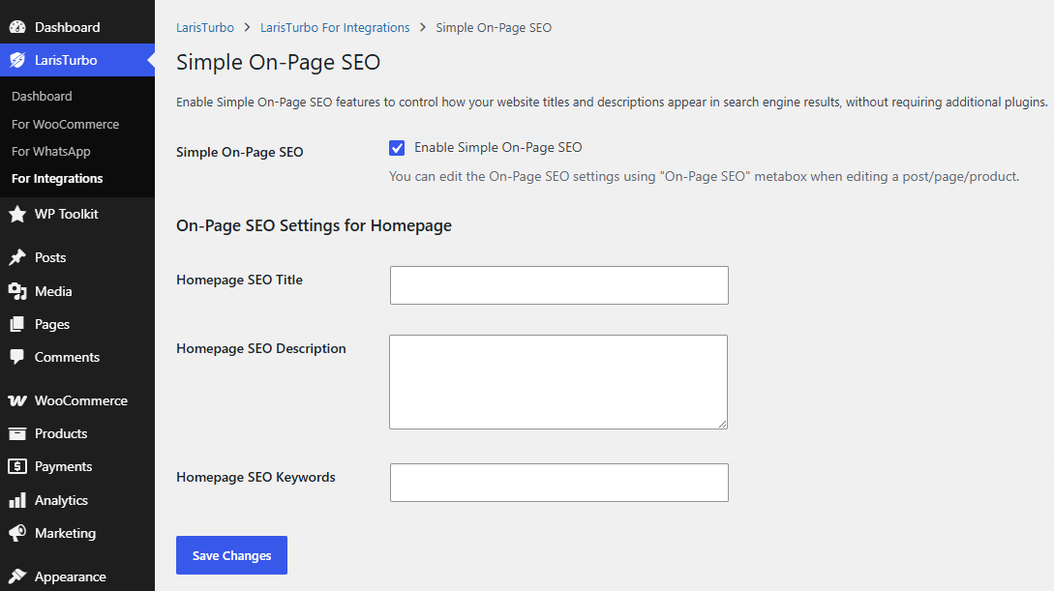Open the LarisTurbo menu item

pyautogui.click(x=77, y=60)
